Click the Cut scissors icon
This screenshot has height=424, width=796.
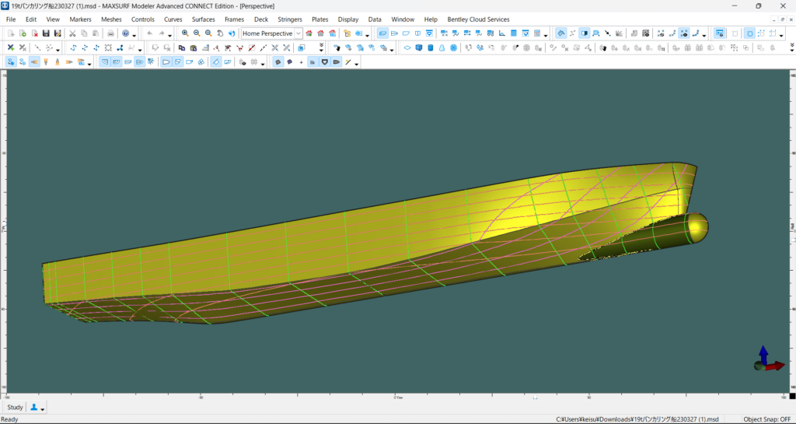[x=72, y=33]
